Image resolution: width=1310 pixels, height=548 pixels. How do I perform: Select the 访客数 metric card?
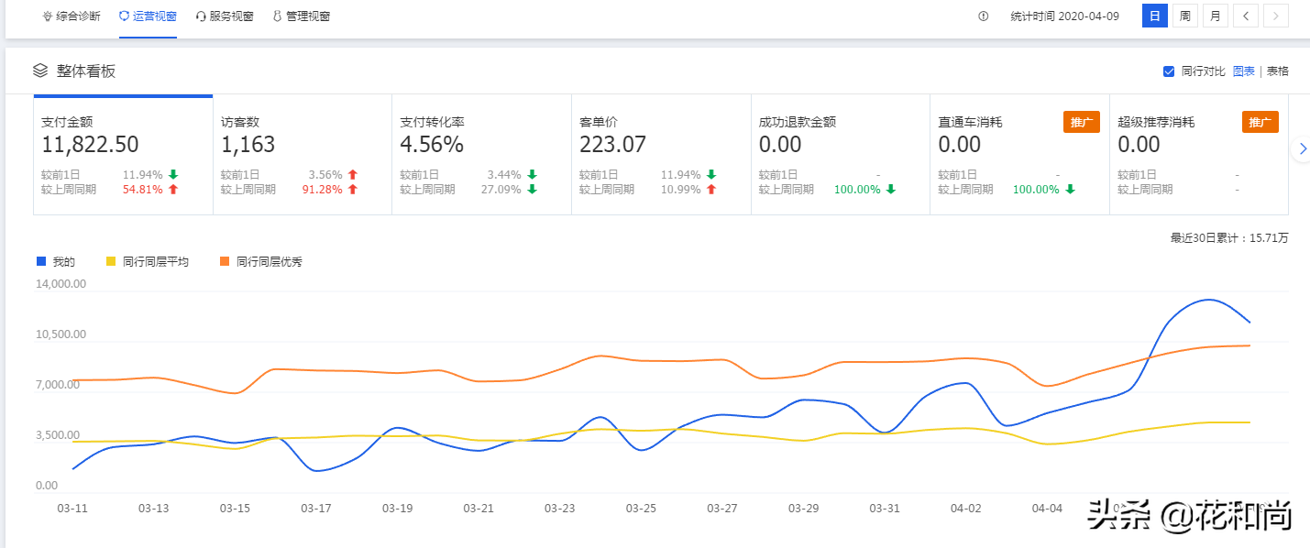click(302, 154)
